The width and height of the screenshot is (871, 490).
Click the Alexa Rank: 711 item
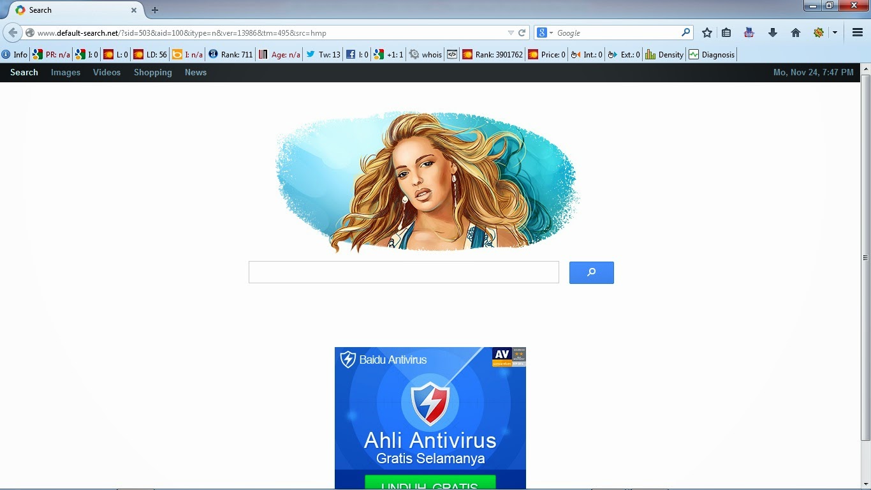230,55
